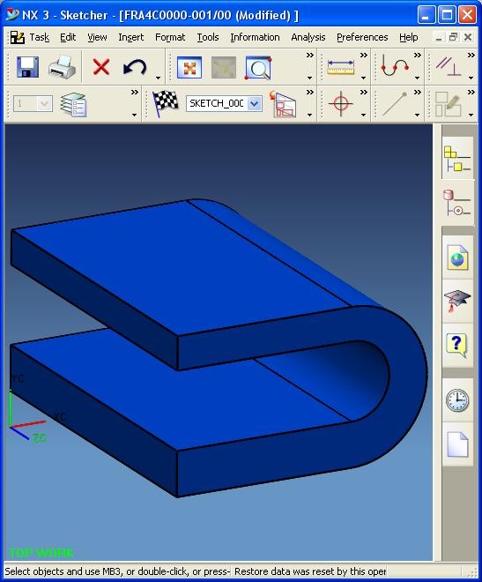Select the Line tool icon
The height and width of the screenshot is (582, 482).
tap(395, 103)
